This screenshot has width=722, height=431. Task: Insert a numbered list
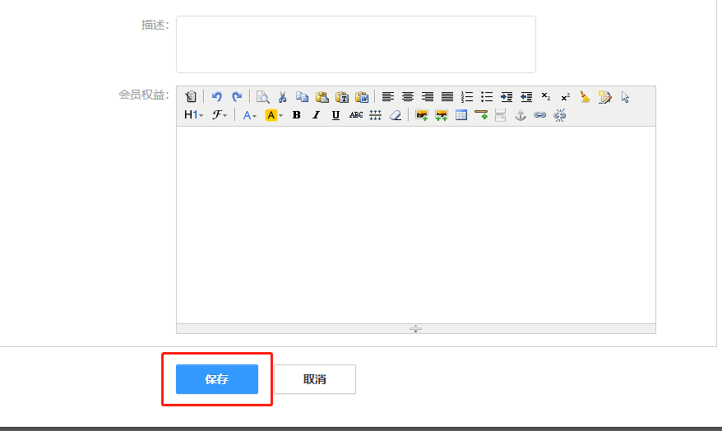pos(467,97)
